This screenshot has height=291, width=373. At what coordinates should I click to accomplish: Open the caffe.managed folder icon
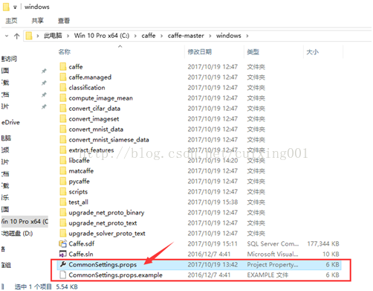[x=63, y=77]
